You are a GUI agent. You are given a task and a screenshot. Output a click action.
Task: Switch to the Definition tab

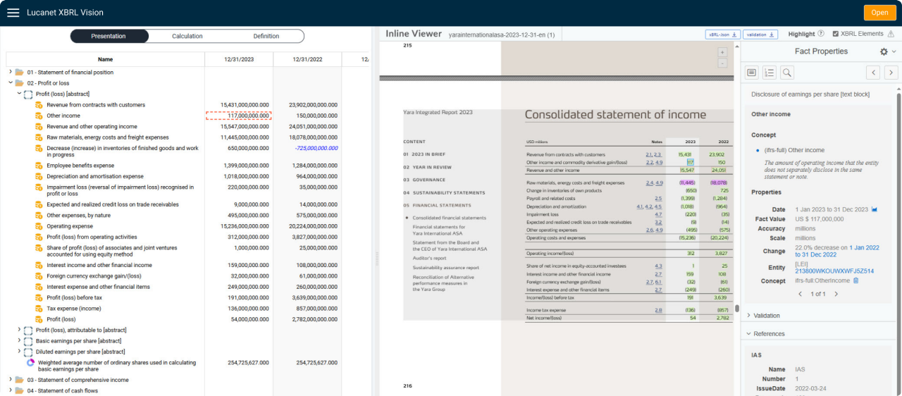[x=266, y=36]
